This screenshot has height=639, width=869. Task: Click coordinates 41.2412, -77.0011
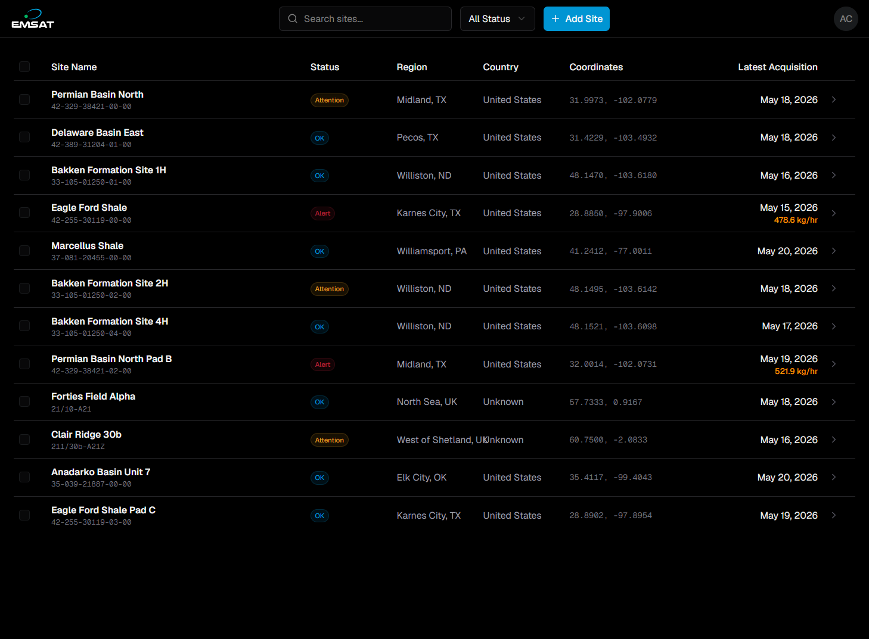pyautogui.click(x=610, y=251)
